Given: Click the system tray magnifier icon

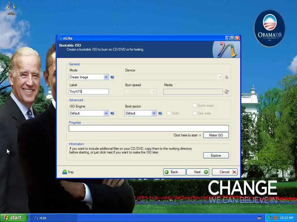Looking at the screenshot, I should point(276,218).
